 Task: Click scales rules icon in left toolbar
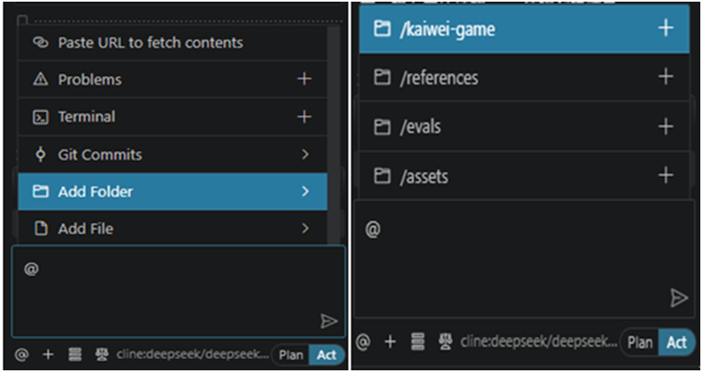coord(102,355)
